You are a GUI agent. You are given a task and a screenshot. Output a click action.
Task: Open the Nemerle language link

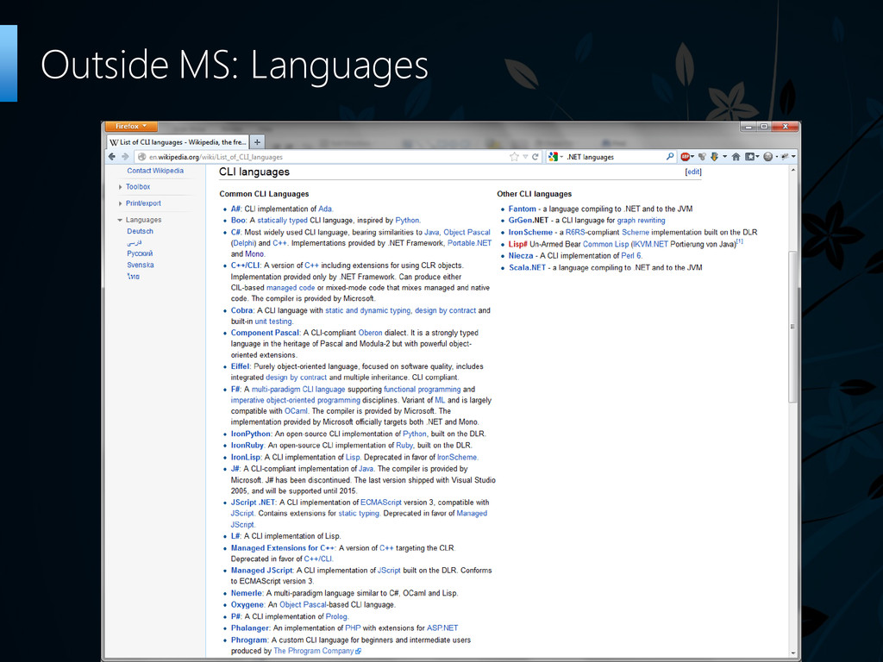tap(247, 593)
